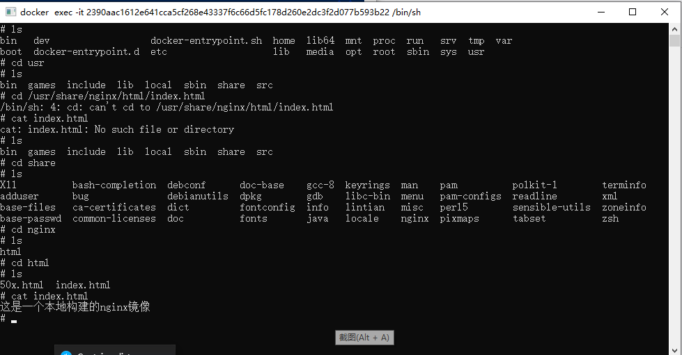Click the 'keyrings' directory entry

pyautogui.click(x=368, y=185)
